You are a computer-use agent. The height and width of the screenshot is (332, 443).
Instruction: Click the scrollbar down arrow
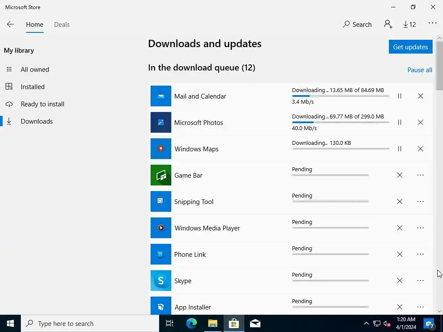440,311
